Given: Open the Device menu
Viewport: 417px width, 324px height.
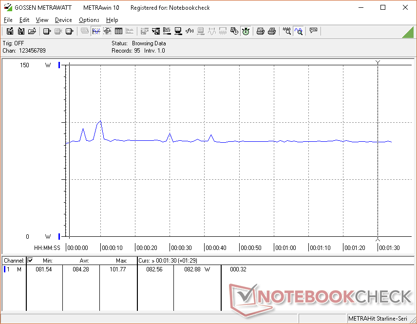Looking at the screenshot, I should tap(63, 20).
